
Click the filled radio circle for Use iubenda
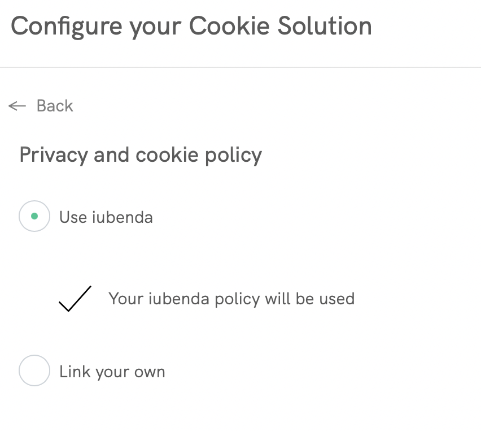tap(34, 217)
